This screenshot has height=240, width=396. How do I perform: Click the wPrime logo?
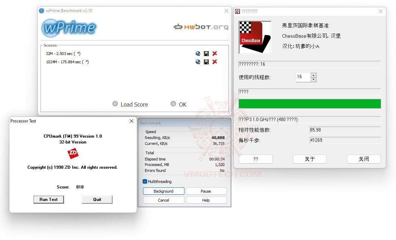pos(69,28)
